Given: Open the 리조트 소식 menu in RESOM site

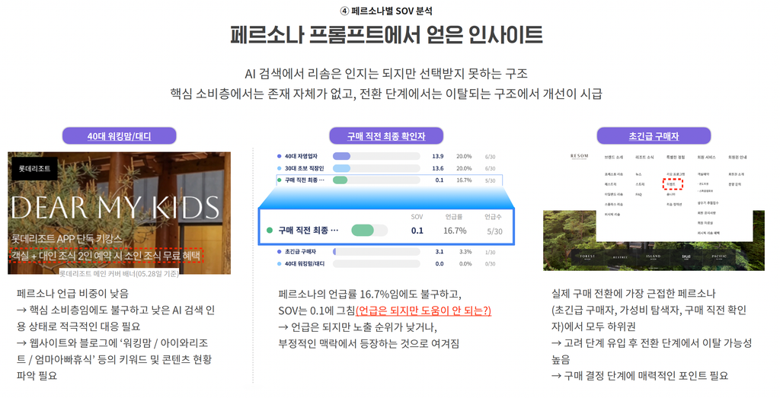Looking at the screenshot, I should point(644,157).
